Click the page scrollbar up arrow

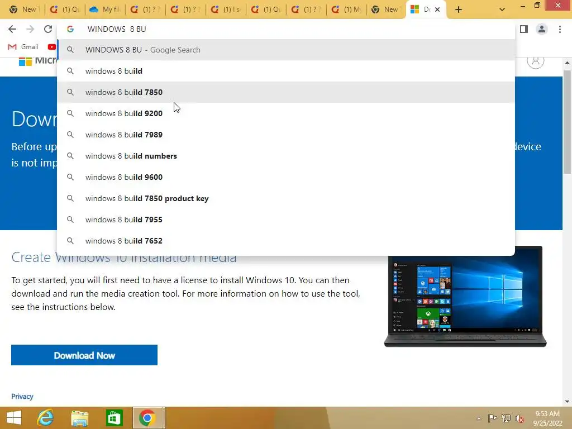(x=567, y=63)
